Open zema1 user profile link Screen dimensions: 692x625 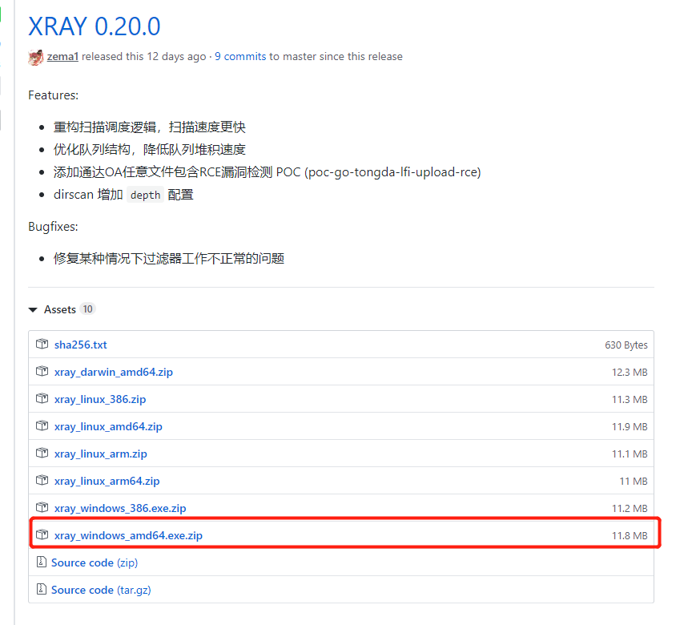tap(62, 57)
